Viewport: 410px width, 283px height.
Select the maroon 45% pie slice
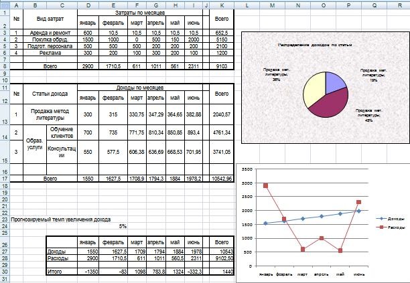tap(330, 104)
